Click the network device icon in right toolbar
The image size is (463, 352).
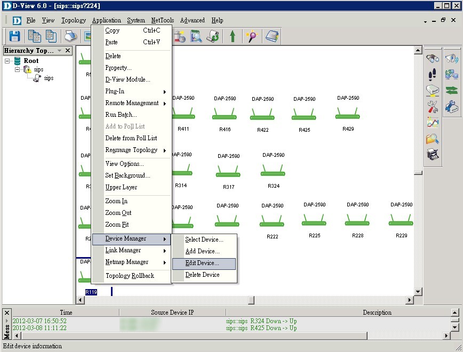coord(433,90)
